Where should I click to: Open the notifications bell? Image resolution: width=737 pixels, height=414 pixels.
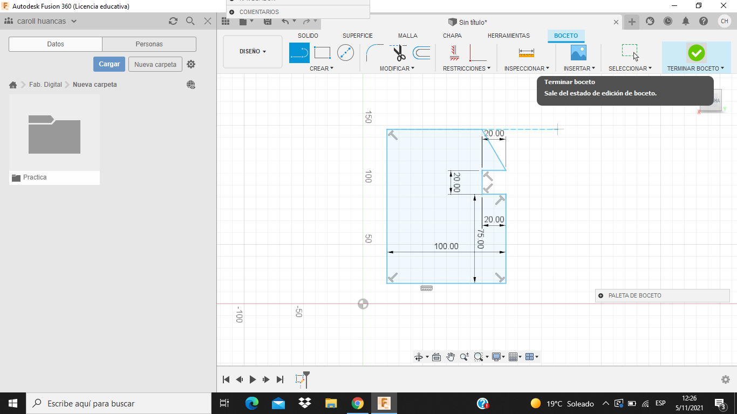click(686, 22)
